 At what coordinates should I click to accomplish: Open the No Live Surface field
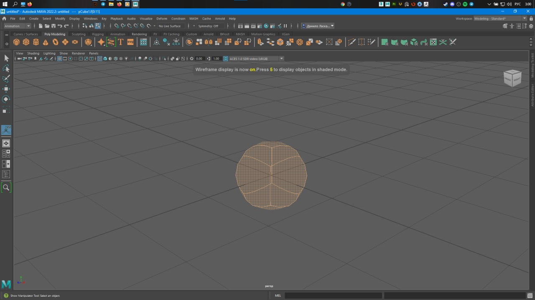coord(170,26)
